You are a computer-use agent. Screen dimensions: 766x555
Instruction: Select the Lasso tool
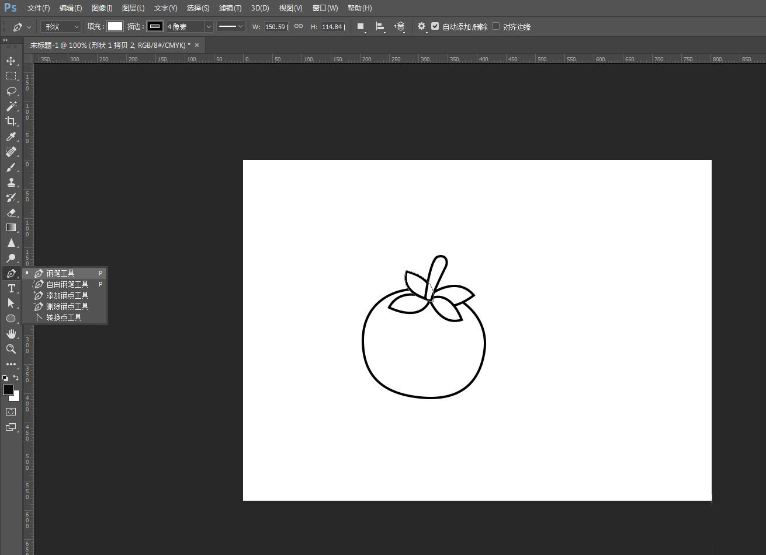coord(11,91)
